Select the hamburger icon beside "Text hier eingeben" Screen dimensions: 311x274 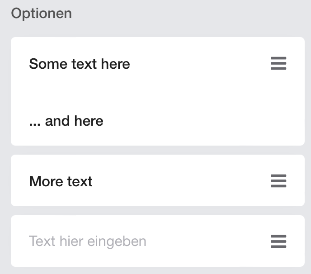pyautogui.click(x=278, y=241)
